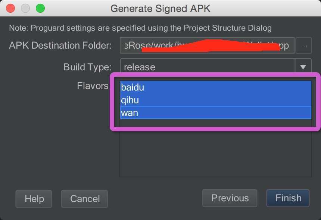Cancel the Generate Signed APK dialog
Viewport: 321px width, 220px height.
pos(84,199)
